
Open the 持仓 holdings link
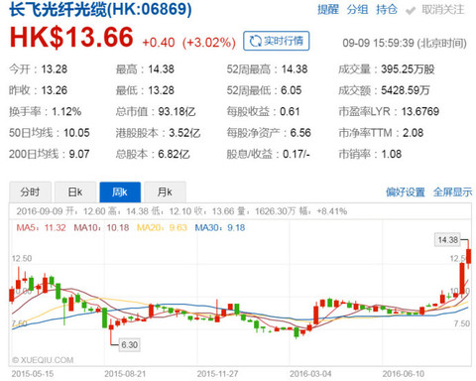[387, 10]
